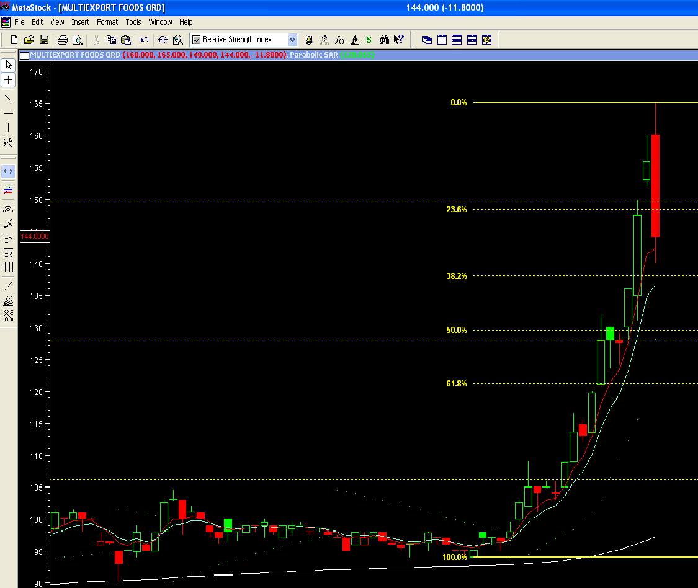The width and height of the screenshot is (698, 588).
Task: Click the Cut scissors icon
Action: click(96, 40)
